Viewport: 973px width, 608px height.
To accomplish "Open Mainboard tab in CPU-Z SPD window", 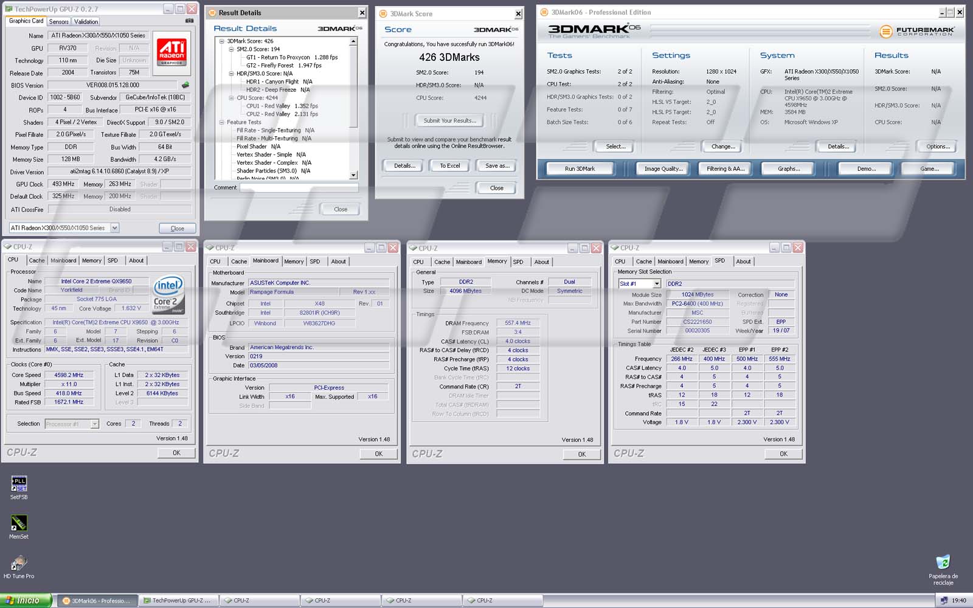I will point(670,261).
